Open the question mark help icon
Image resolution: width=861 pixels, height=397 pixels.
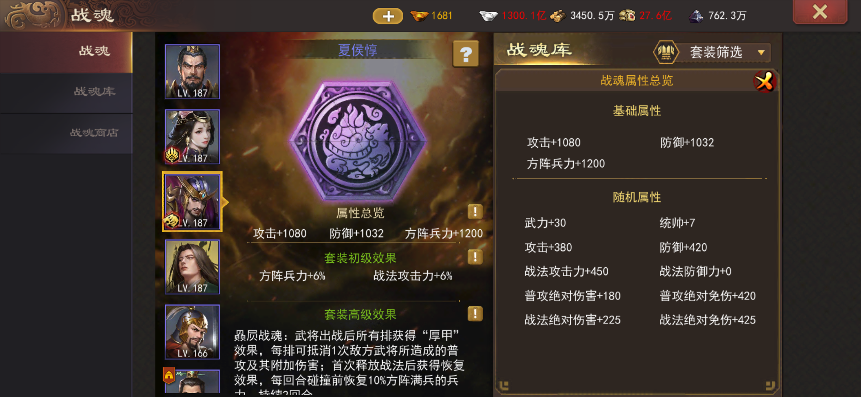(x=466, y=54)
